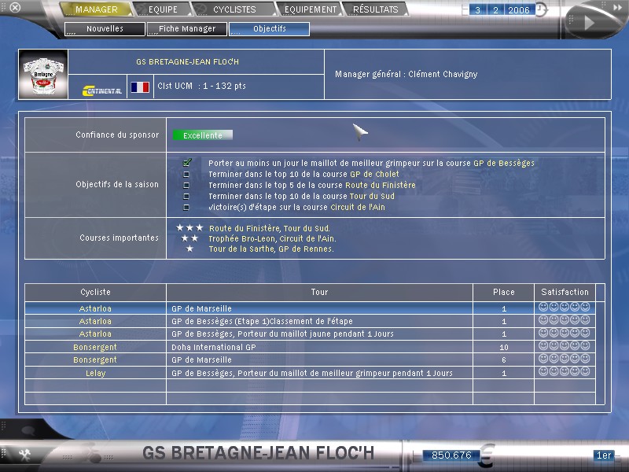Switch to the RÉSULTATS menu tab
Screen dimensions: 629x472
[375, 9]
